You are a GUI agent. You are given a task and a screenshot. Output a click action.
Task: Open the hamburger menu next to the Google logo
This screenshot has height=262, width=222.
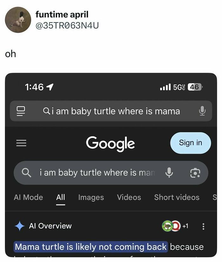click(21, 143)
